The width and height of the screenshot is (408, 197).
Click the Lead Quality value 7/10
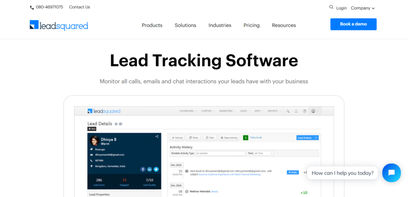[150, 180]
